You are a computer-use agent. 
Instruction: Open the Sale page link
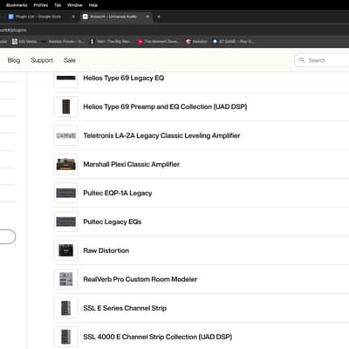(70, 60)
